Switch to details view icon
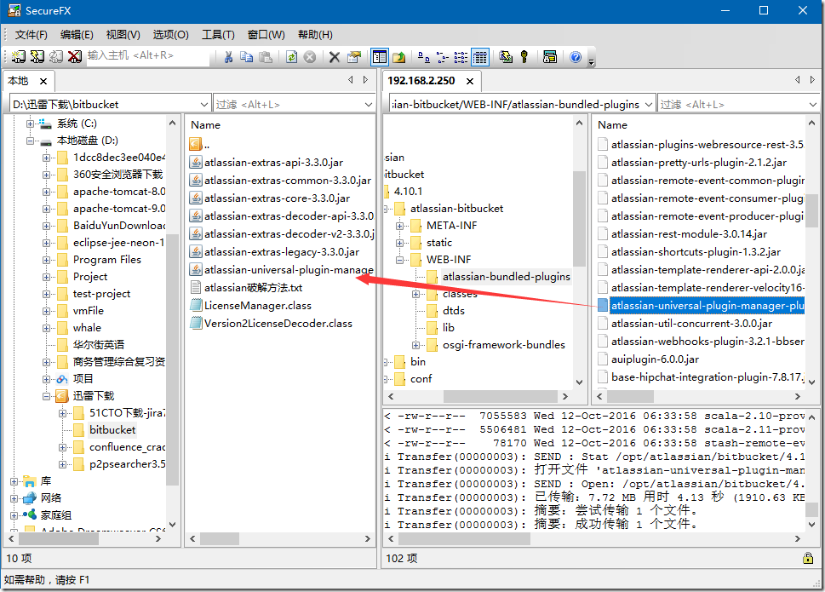This screenshot has height=592, width=825. pos(480,57)
